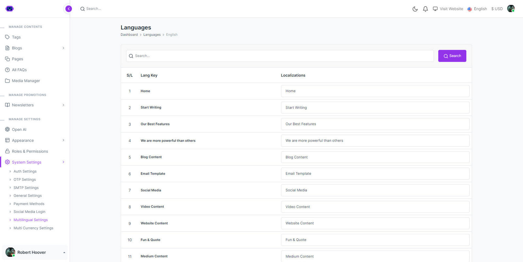Collapse sidebar with purple arrow button

tap(69, 9)
